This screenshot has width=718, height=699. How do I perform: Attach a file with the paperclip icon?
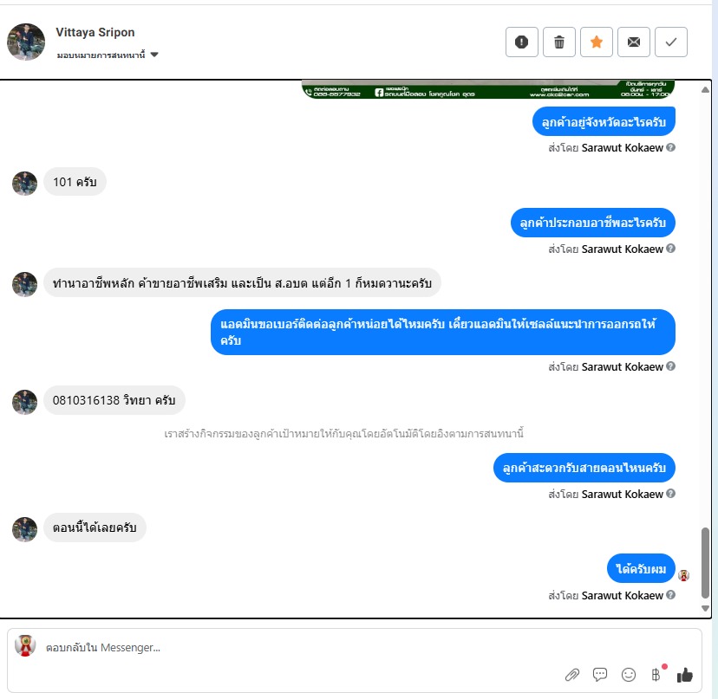(572, 675)
